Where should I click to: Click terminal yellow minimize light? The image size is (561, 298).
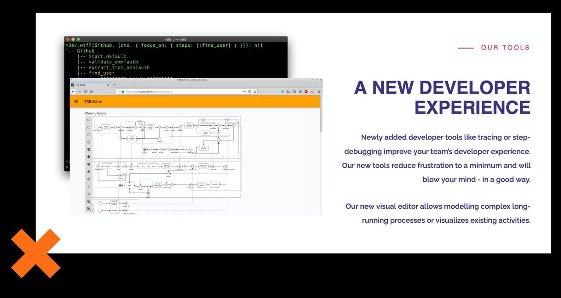(x=73, y=39)
